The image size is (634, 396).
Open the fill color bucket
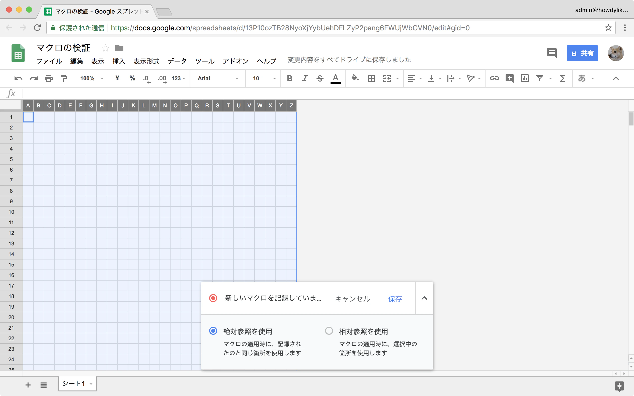click(x=355, y=78)
